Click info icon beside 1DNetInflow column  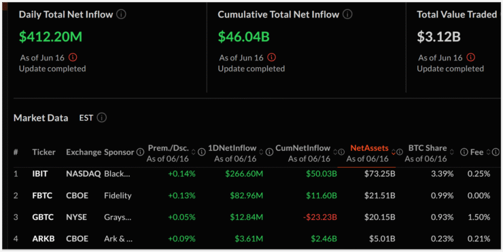[x=269, y=152]
